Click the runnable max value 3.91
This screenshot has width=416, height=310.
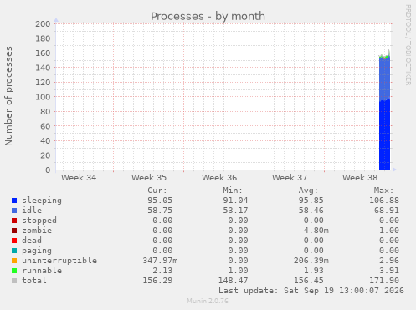(x=389, y=271)
